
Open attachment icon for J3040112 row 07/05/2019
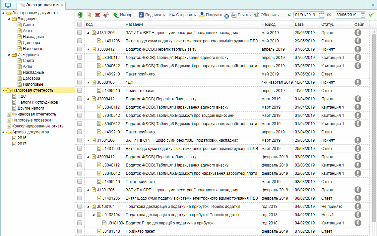(x=358, y=57)
